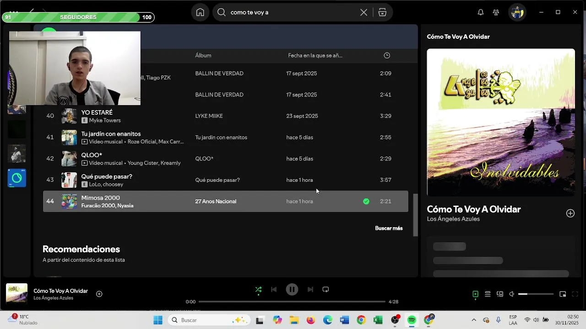Click the Windows taskbar Buscar search box
Screen dimensions: 586x329
tap(209, 320)
